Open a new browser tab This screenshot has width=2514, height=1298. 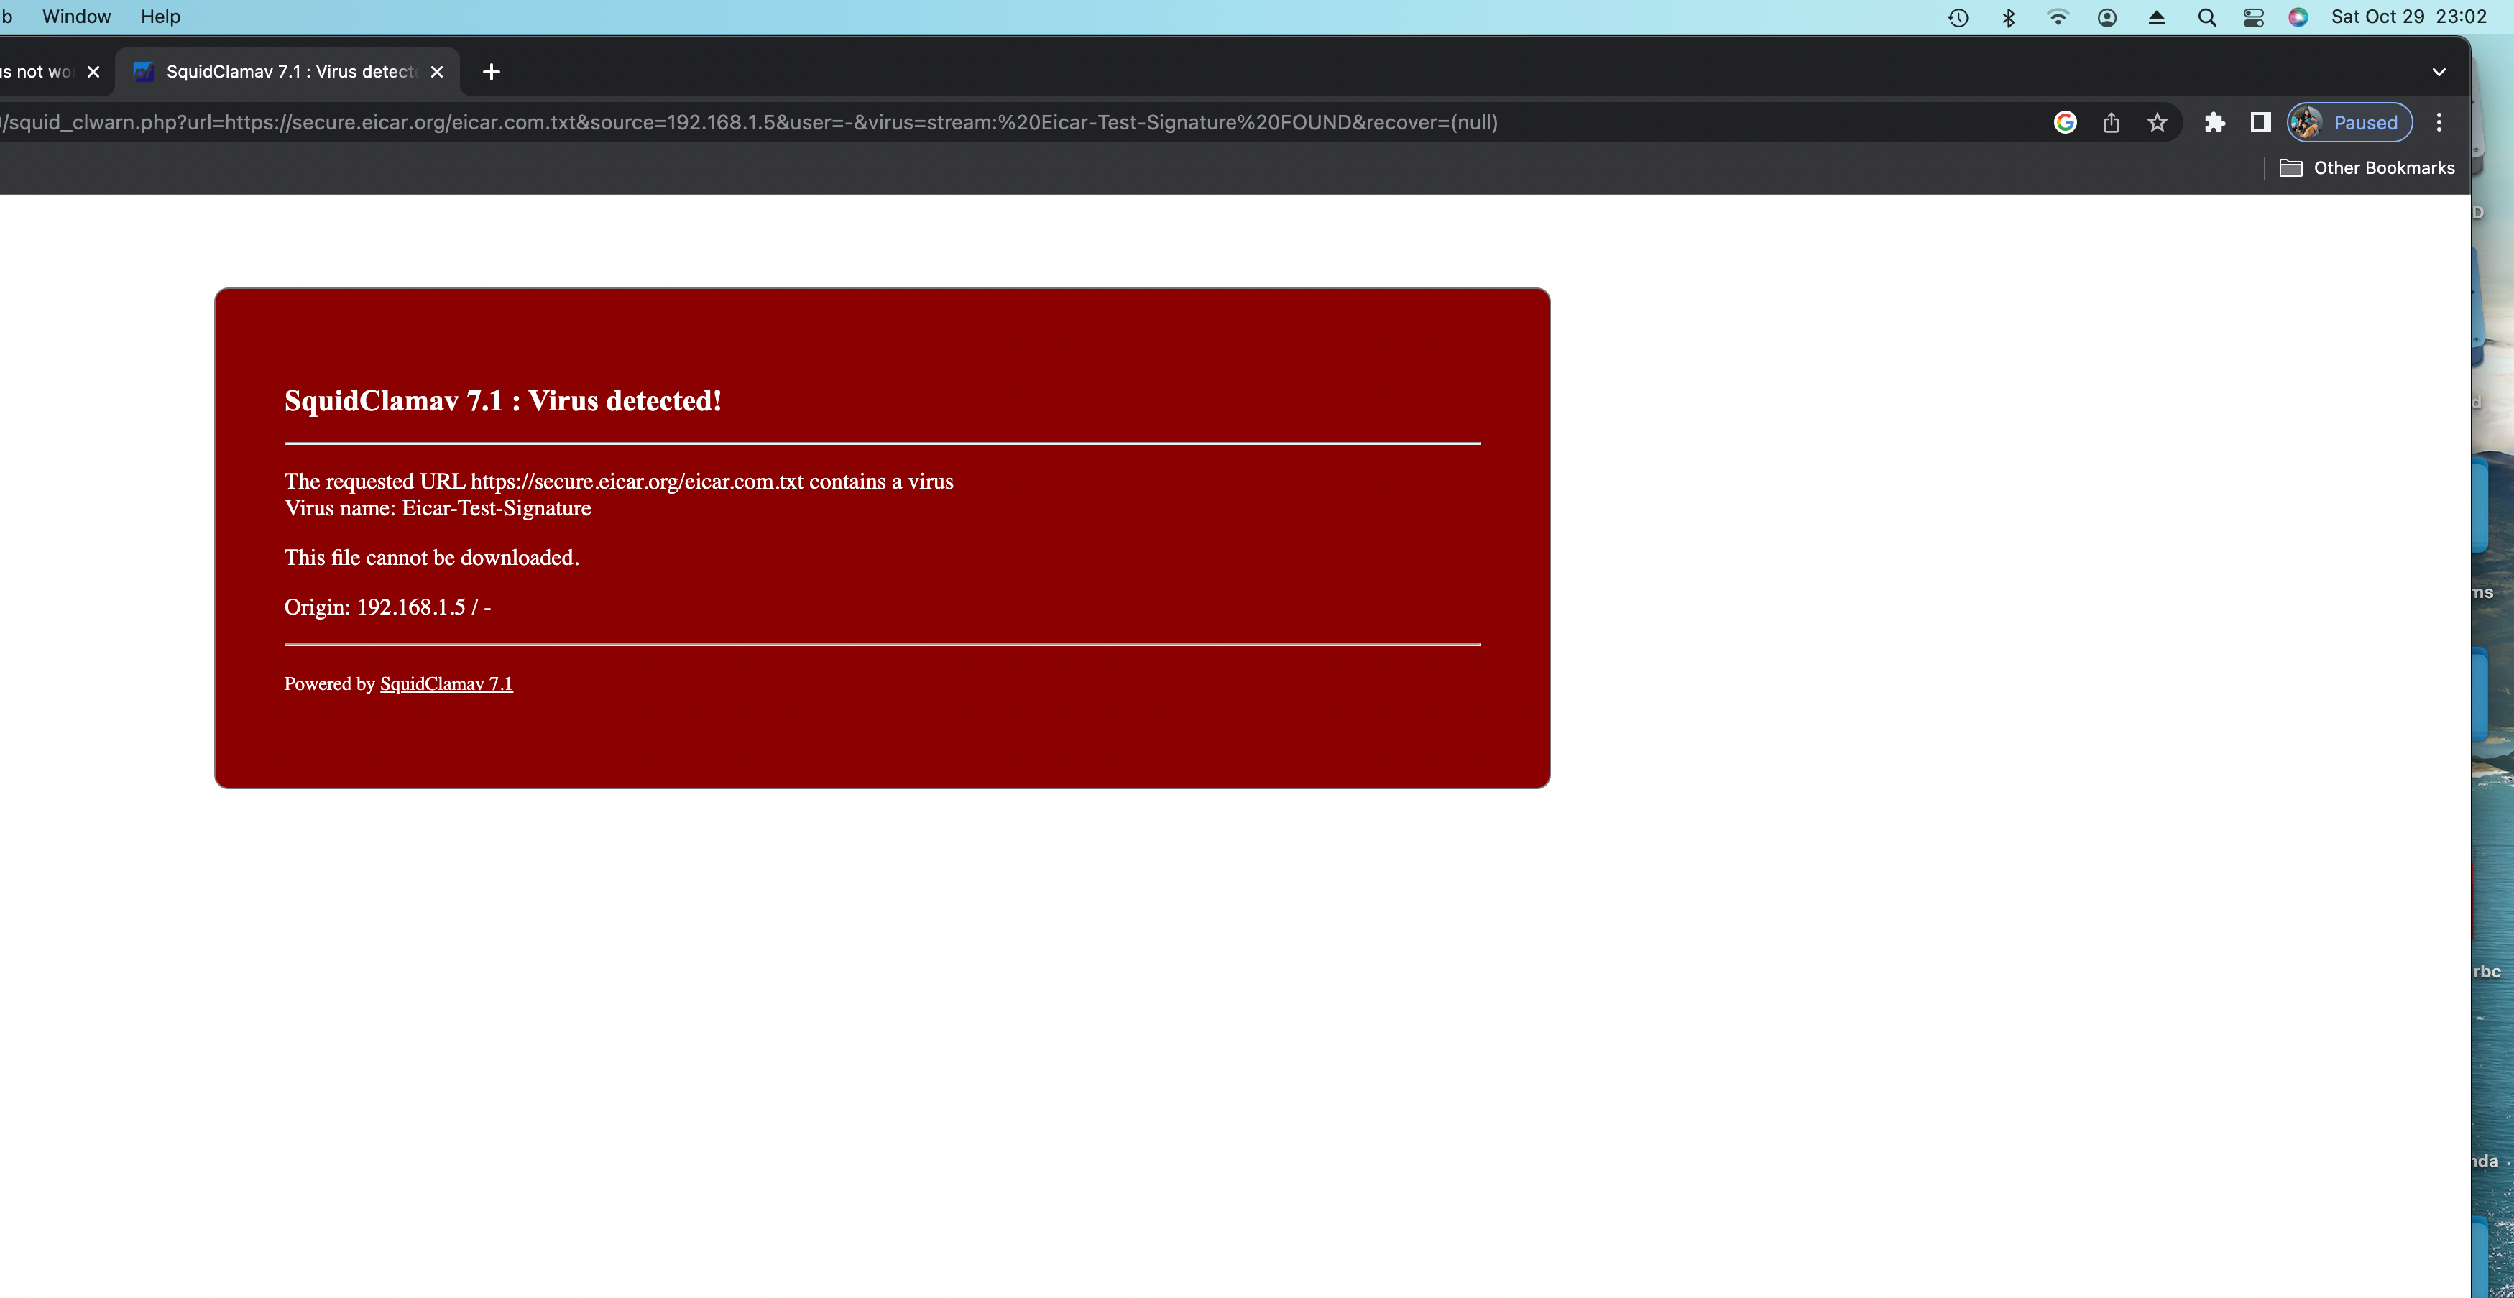point(492,71)
